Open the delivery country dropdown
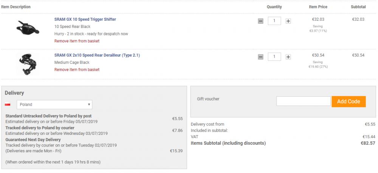This screenshot has width=378, height=173. pos(54,105)
